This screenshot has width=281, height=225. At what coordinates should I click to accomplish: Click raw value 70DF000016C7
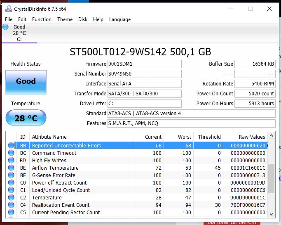click(248, 205)
